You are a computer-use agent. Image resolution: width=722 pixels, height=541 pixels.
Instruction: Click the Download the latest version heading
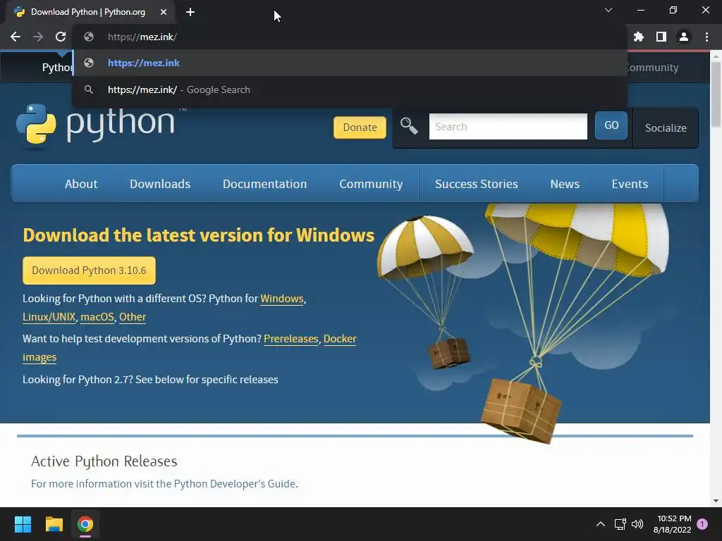point(198,235)
